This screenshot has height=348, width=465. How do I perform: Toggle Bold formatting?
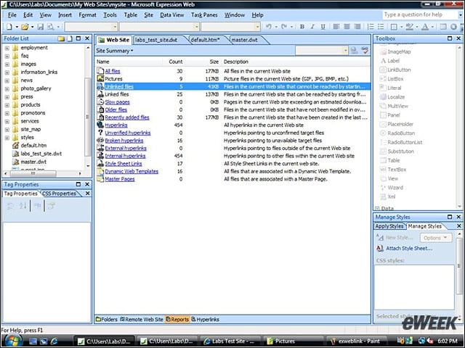click(302, 27)
